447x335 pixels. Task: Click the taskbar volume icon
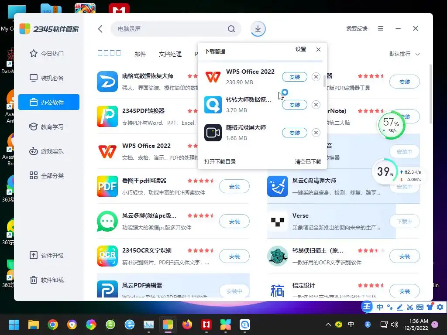pyautogui.click(x=395, y=325)
